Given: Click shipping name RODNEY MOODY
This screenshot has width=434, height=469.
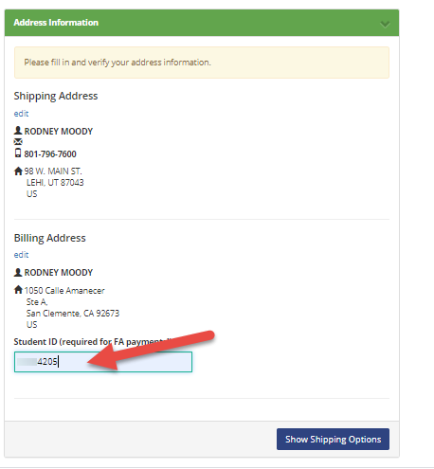Looking at the screenshot, I should tap(59, 132).
